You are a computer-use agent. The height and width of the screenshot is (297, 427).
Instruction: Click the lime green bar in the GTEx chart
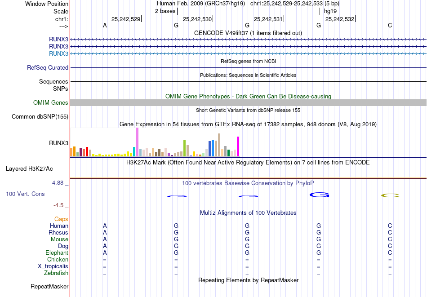(184, 148)
